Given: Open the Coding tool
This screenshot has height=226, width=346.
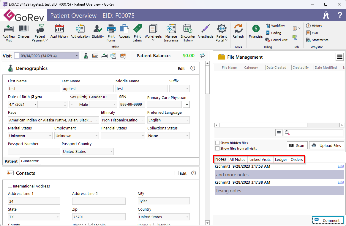Looking at the screenshot, I should click(274, 33).
